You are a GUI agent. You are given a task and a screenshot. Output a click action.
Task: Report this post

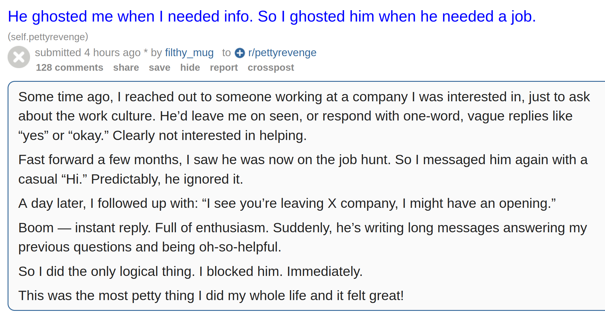pos(224,68)
